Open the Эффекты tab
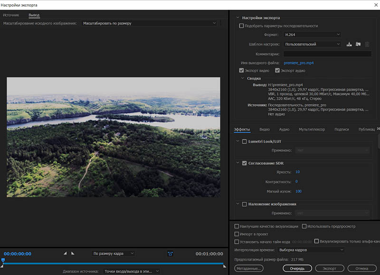The width and height of the screenshot is (380, 275). pos(242,129)
